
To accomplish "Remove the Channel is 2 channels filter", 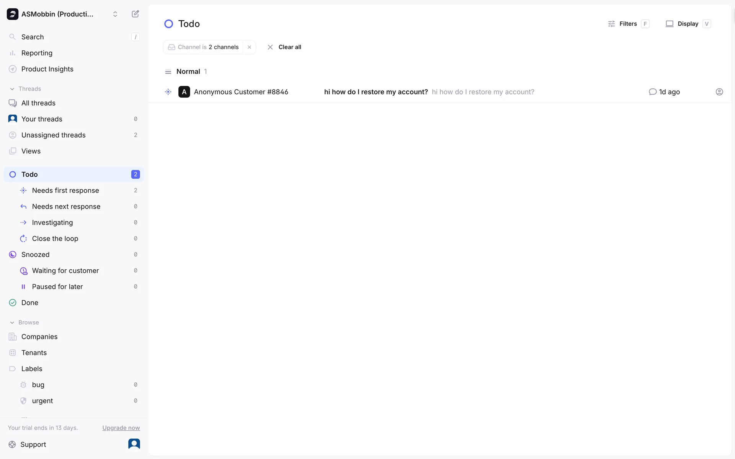I will [x=249, y=47].
